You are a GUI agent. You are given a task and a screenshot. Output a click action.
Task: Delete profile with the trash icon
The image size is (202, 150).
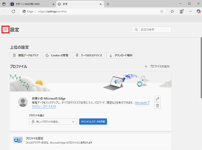tap(158, 106)
